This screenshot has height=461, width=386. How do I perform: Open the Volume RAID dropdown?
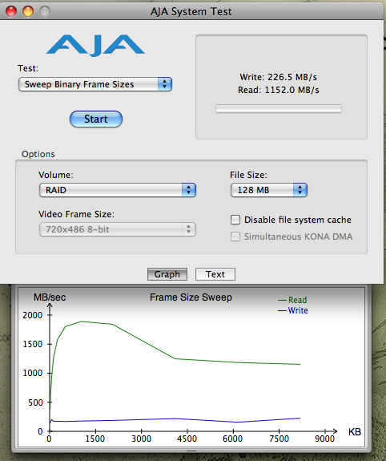click(x=117, y=190)
